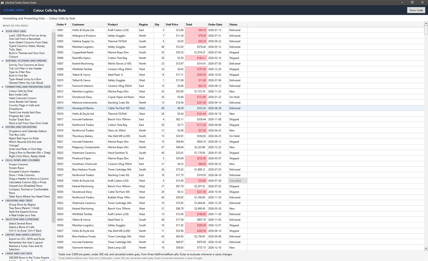Click the $2,736.95 total cell
Viewport: 428px width, 261px height.
click(196, 236)
